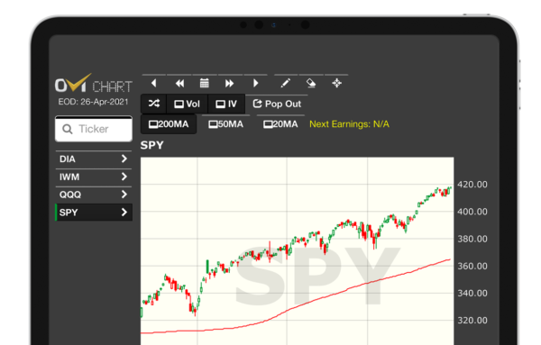Toggle the 200MA moving average
The width and height of the screenshot is (541, 345).
point(169,124)
